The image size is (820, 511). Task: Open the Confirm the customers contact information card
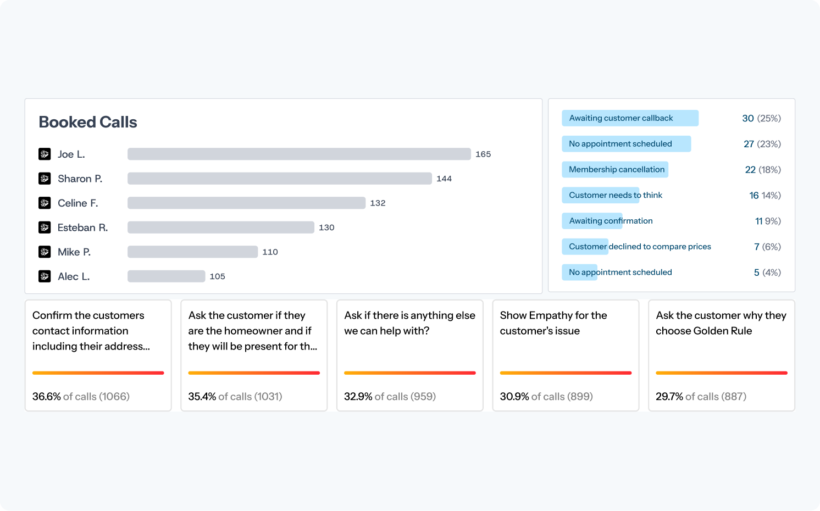(98, 356)
